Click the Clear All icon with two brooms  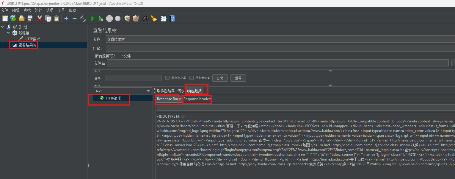click(x=136, y=18)
